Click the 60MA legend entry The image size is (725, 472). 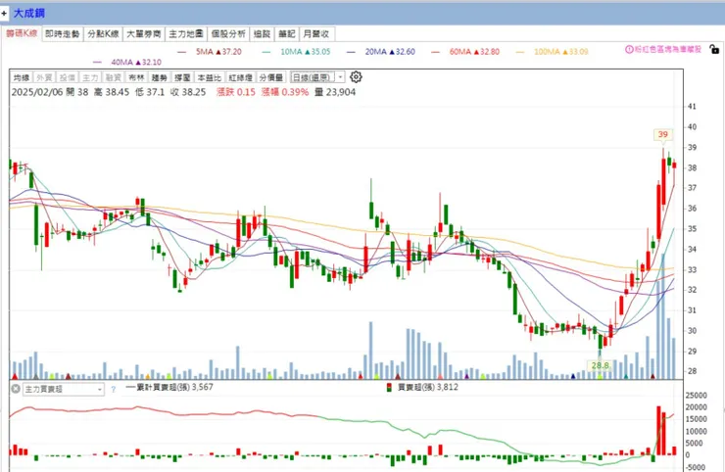click(465, 51)
